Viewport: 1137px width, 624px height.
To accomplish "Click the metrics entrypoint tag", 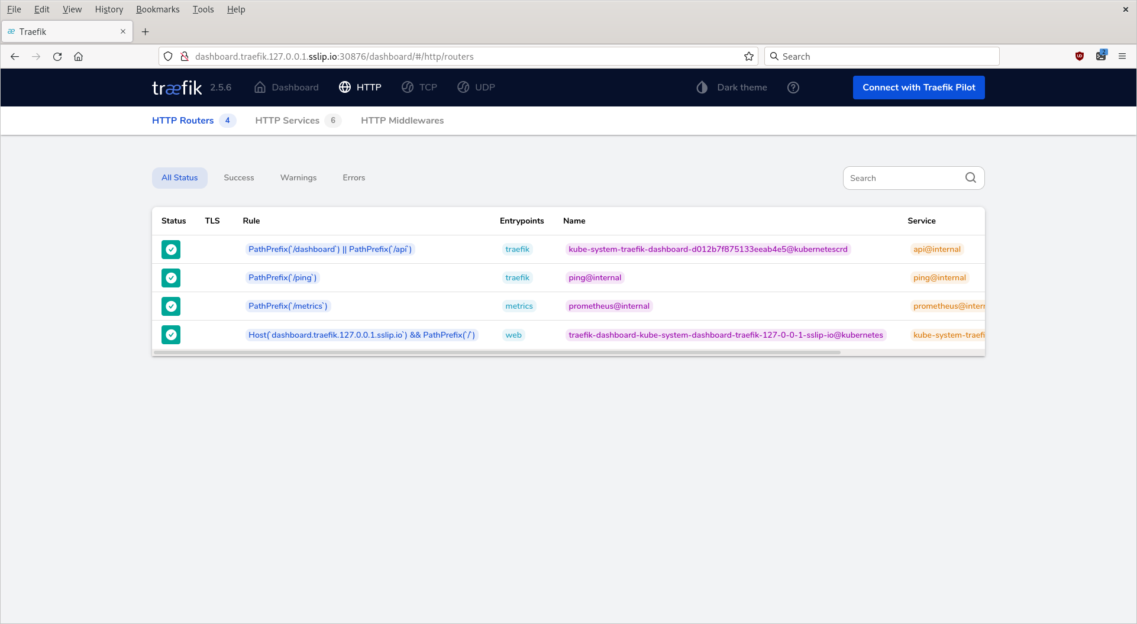I will click(x=519, y=306).
